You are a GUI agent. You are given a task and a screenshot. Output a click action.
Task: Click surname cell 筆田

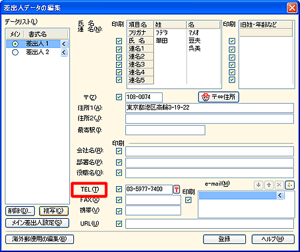[161, 41]
